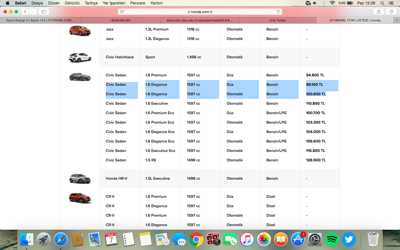Image resolution: width=400 pixels, height=250 pixels.
Task: Click the '1.498 cc' Civic Hatchback engine
Action: pyautogui.click(x=194, y=57)
